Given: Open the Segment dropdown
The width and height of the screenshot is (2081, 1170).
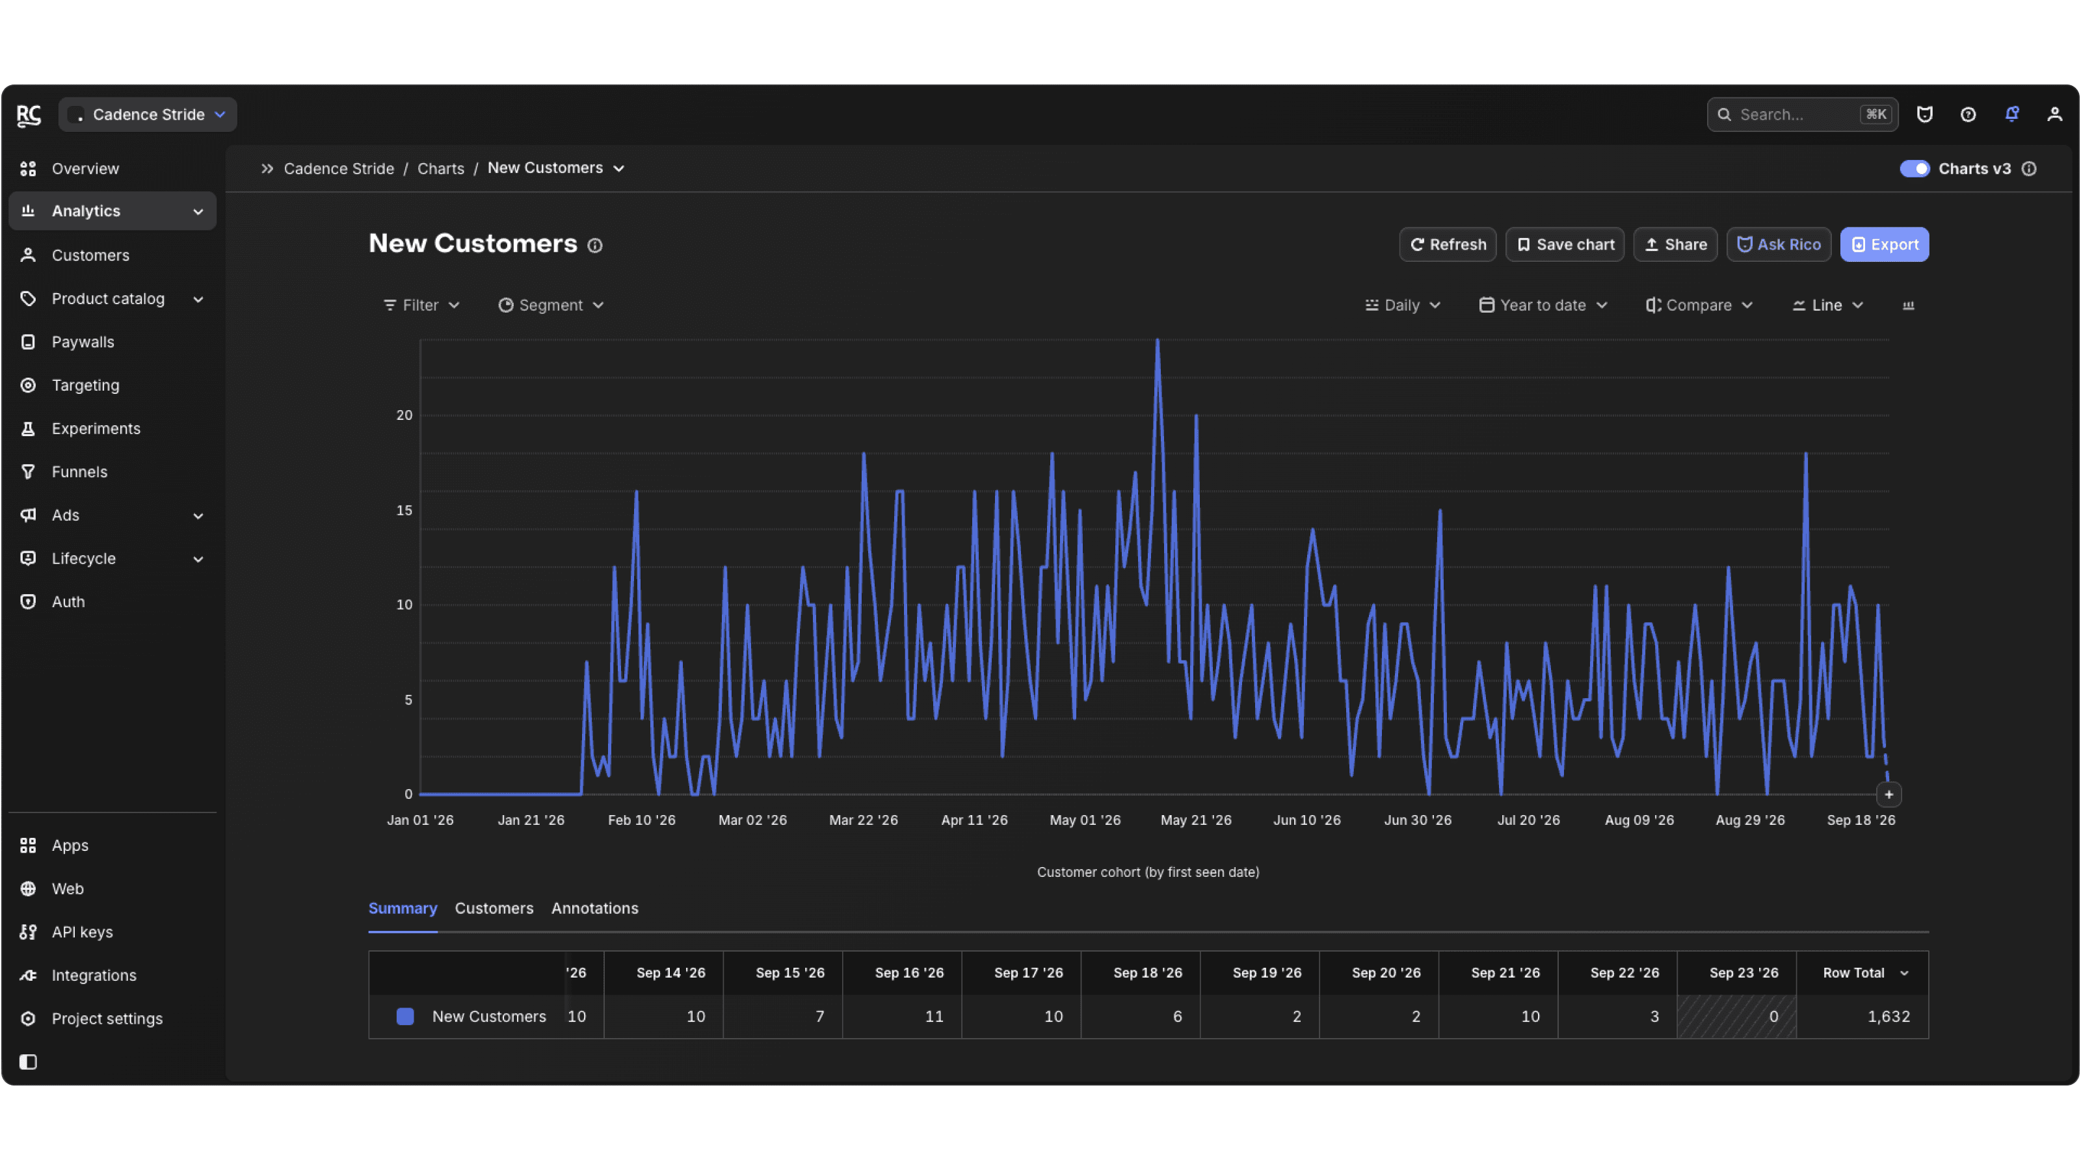Looking at the screenshot, I should 551,305.
